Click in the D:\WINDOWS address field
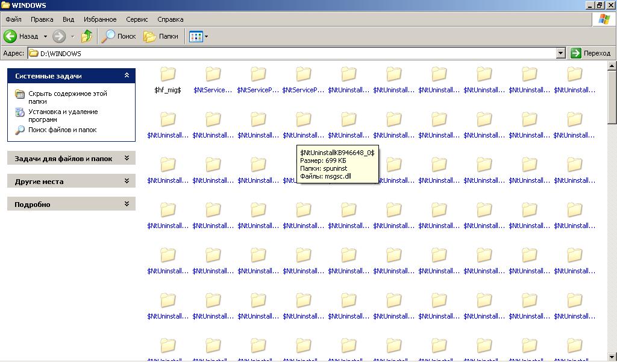This screenshot has width=617, height=362. [289, 53]
